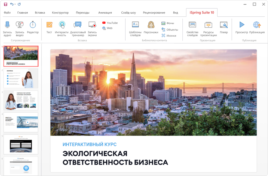Viewport: 268px width, 176px height.
Task: Switch to the Вид tab
Action: tap(175, 13)
